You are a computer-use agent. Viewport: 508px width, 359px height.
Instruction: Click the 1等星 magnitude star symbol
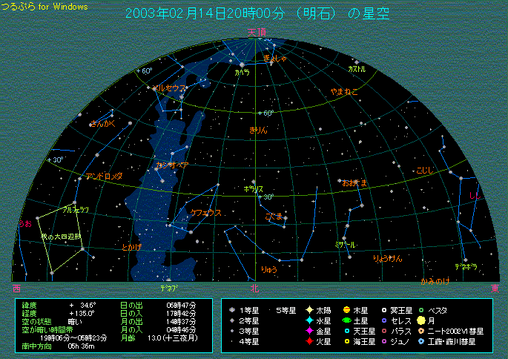pos(233,310)
